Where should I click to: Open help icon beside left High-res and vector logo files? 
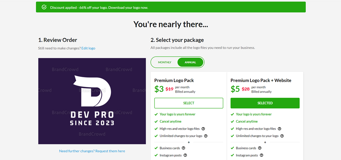[203, 129]
